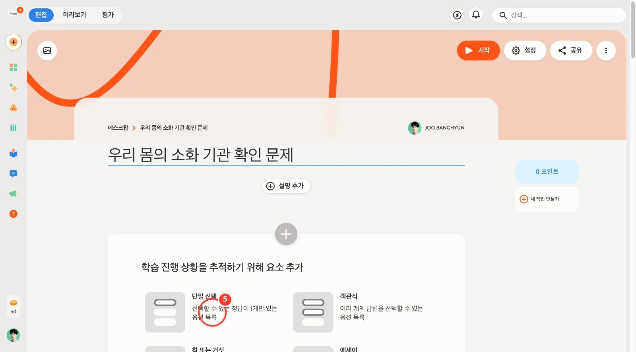Click the 시작 start button
Viewport: 636px width, 352px height.
(478, 51)
